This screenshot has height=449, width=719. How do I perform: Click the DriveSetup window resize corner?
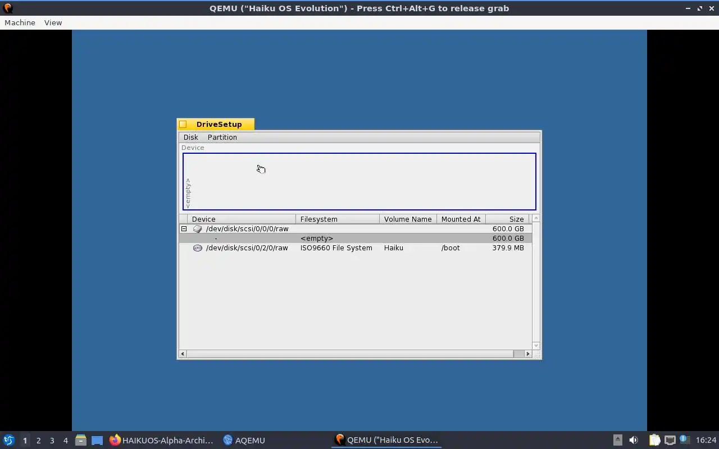[x=536, y=354]
